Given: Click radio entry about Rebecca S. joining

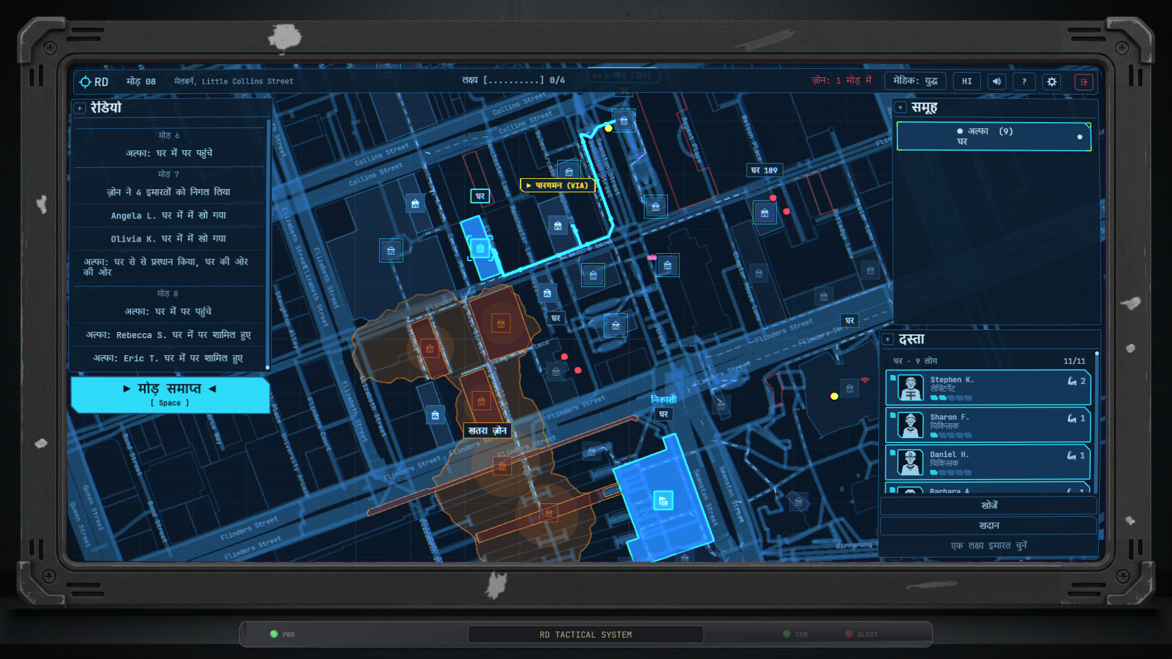Looking at the screenshot, I should point(168,335).
